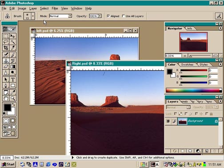Click the Navigator zoom percentage field
This screenshot has width=224, height=168.
pos(173,56)
